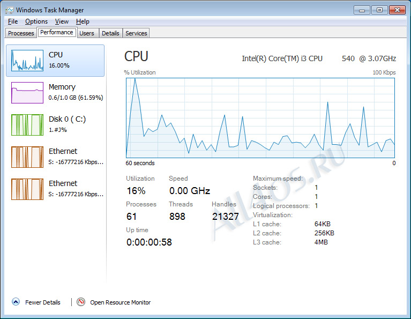Click the Maximum speed label
This screenshot has height=319, width=411.
click(x=278, y=179)
